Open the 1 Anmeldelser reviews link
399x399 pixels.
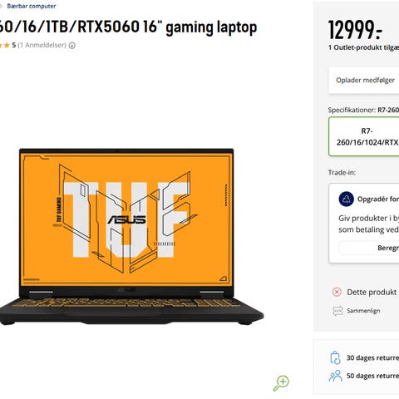[42, 45]
